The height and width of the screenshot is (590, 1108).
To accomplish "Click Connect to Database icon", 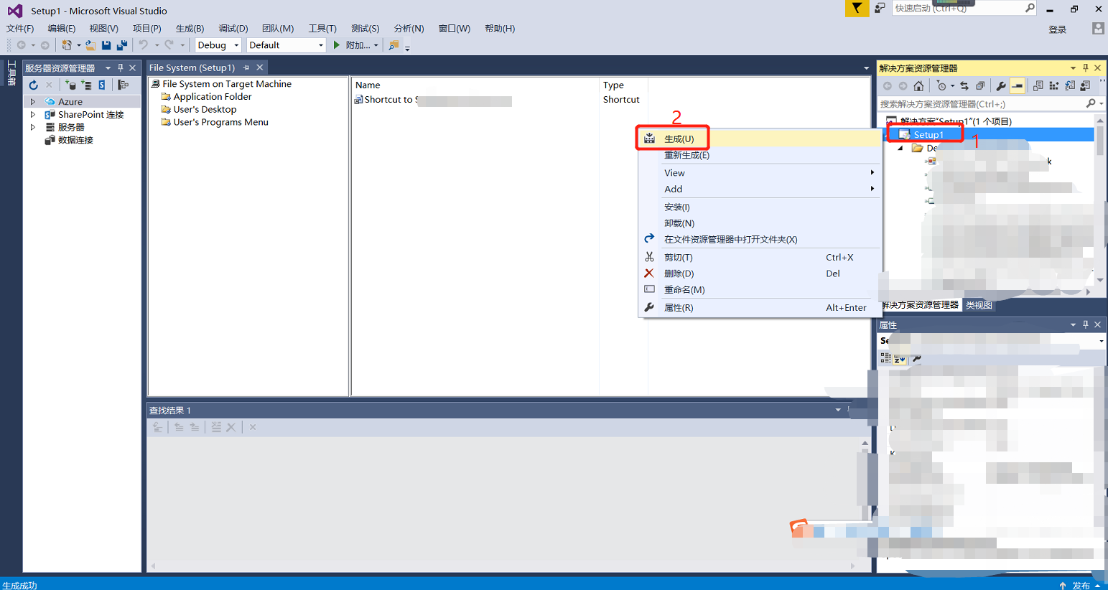I will (x=70, y=85).
